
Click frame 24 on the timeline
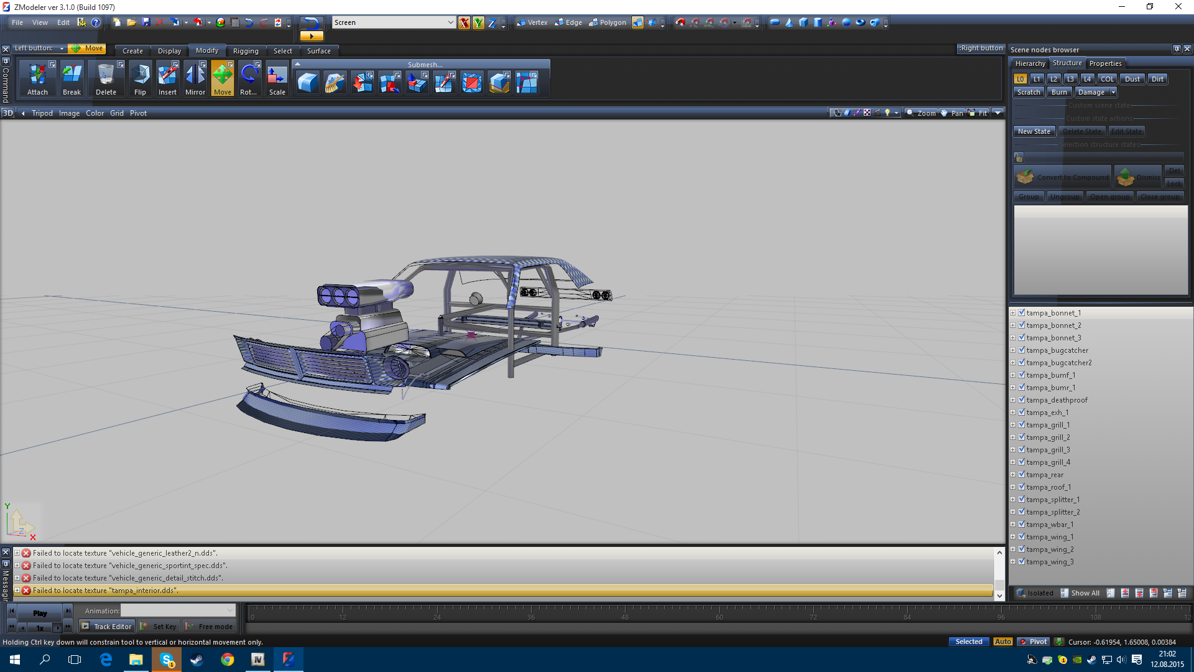click(437, 617)
